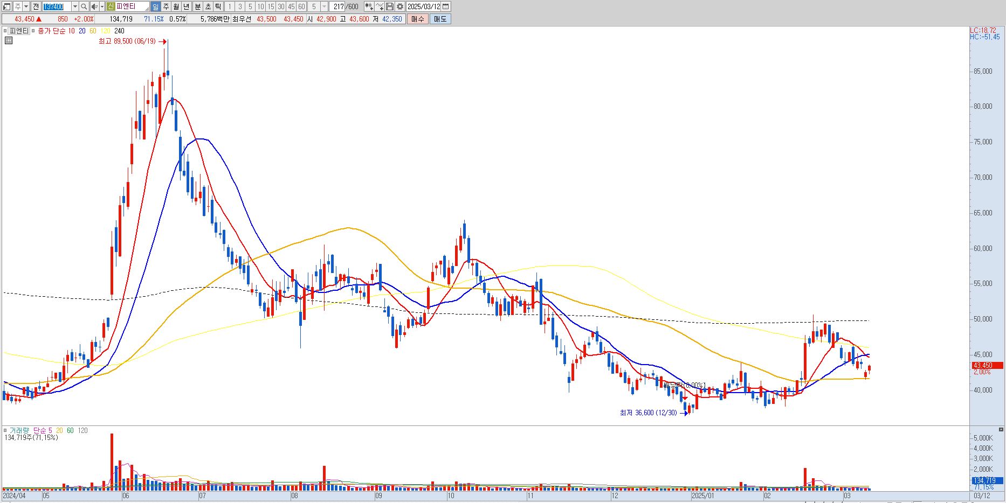Click the green 신 badge icon

point(111,6)
